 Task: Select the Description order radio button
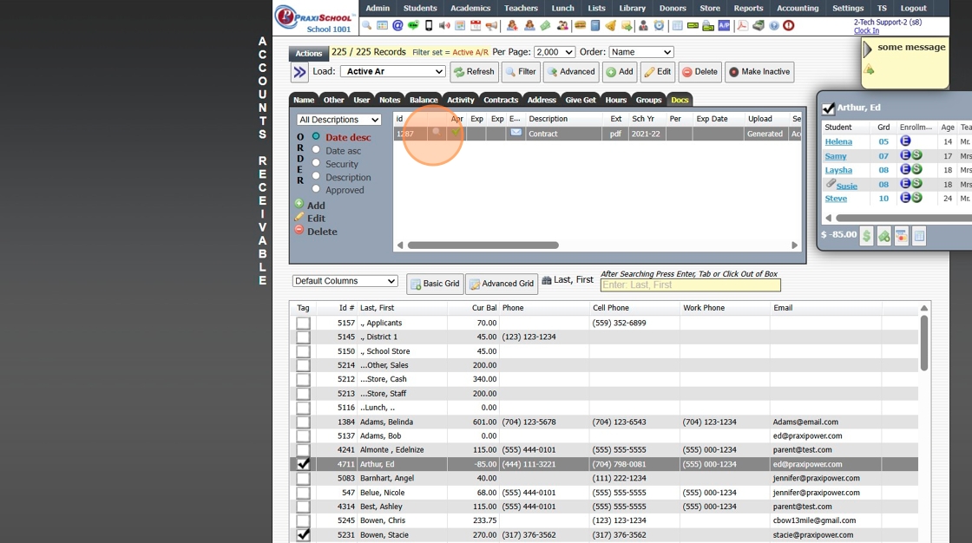(x=316, y=176)
